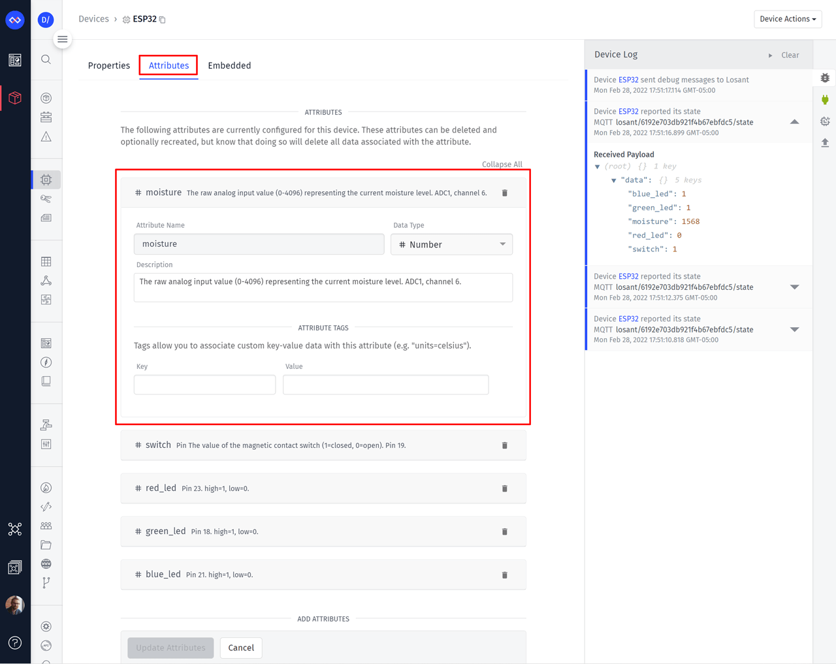Select the device chip gear icon in log panel
836x664 pixels.
(x=825, y=121)
